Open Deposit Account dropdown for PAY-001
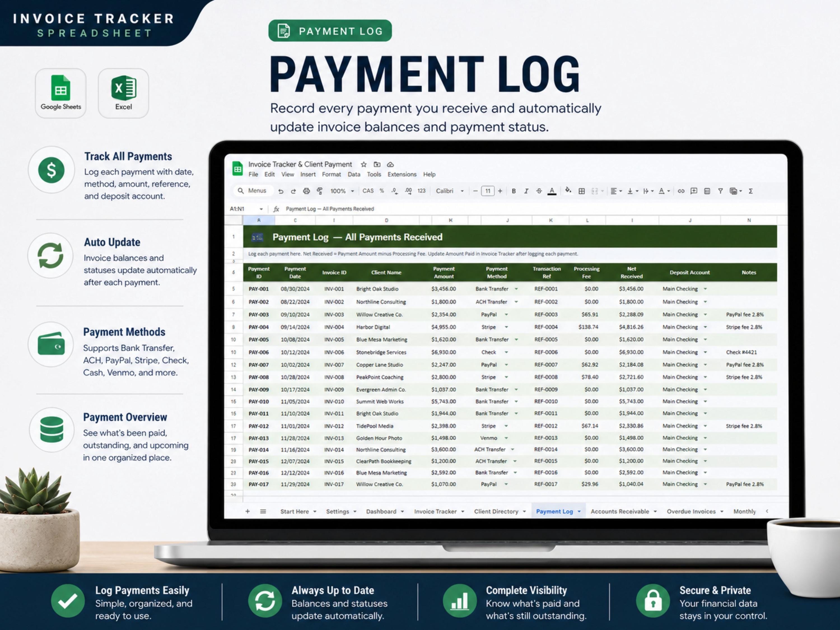Image resolution: width=840 pixels, height=630 pixels. click(705, 289)
